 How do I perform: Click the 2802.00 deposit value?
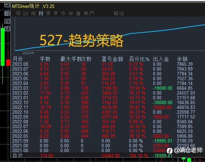[x=161, y=136]
